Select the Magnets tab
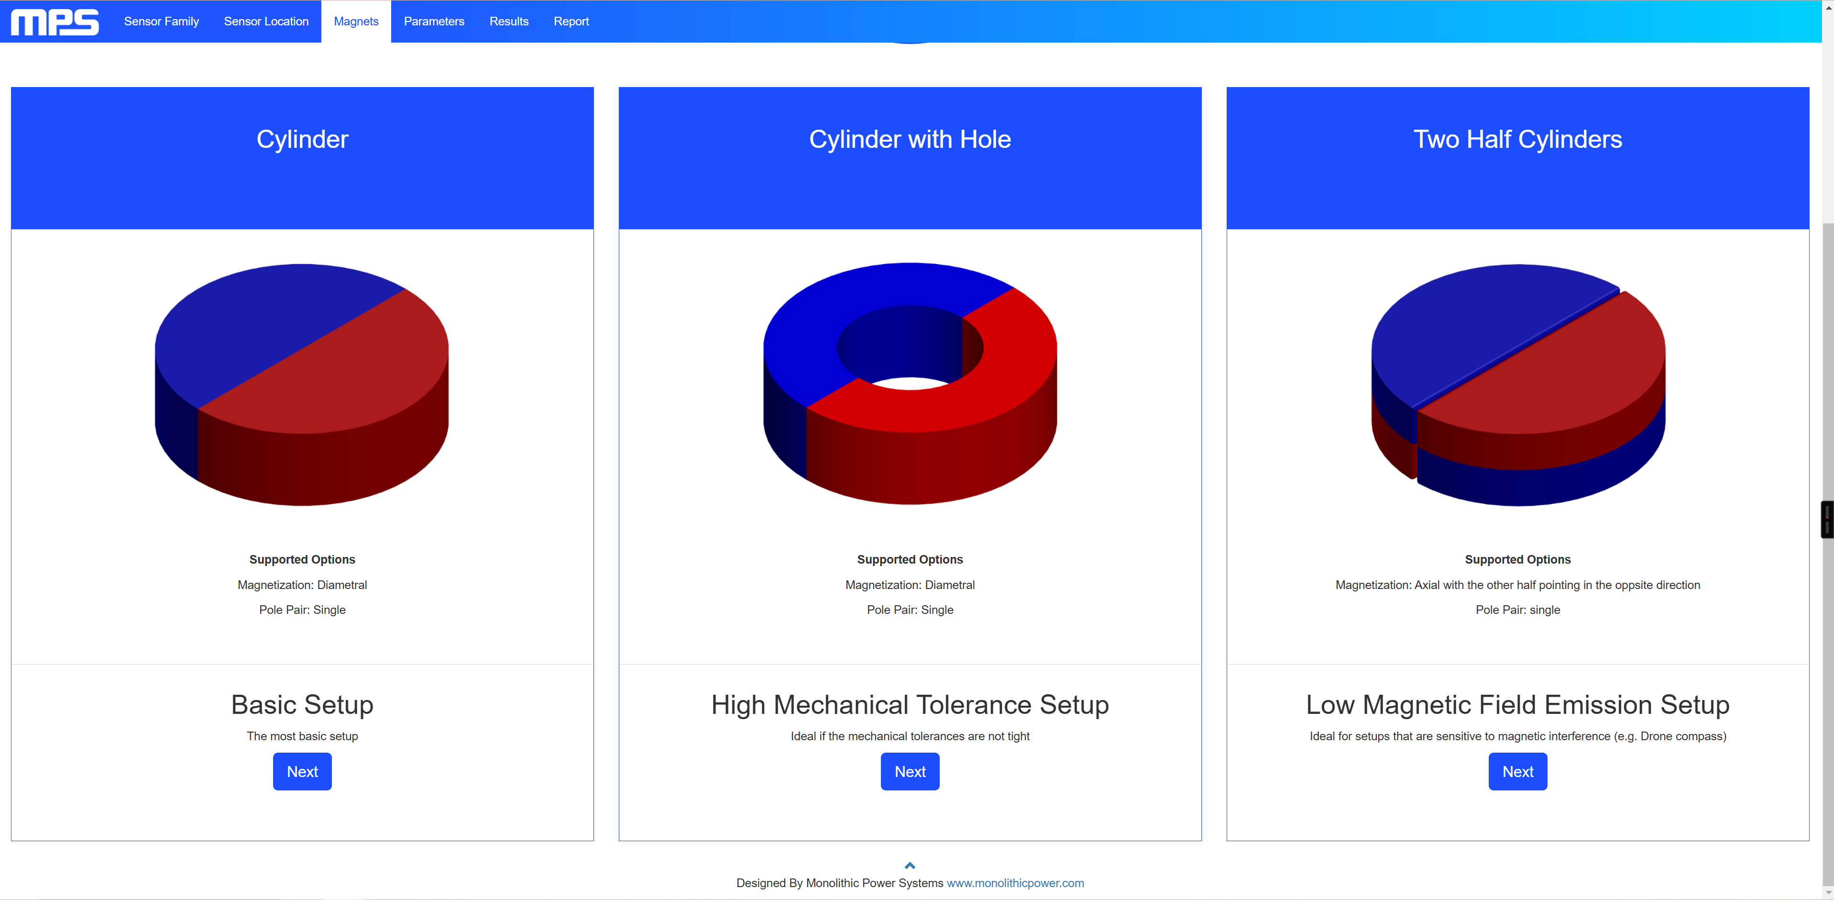Viewport: 1834px width, 900px height. point(356,22)
